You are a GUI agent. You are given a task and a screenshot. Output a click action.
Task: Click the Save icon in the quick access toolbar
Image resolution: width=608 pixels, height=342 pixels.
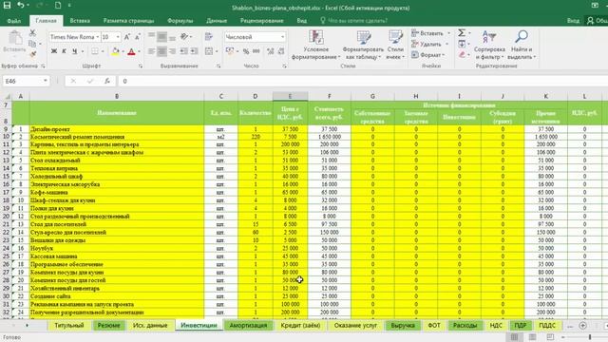pos(7,5)
